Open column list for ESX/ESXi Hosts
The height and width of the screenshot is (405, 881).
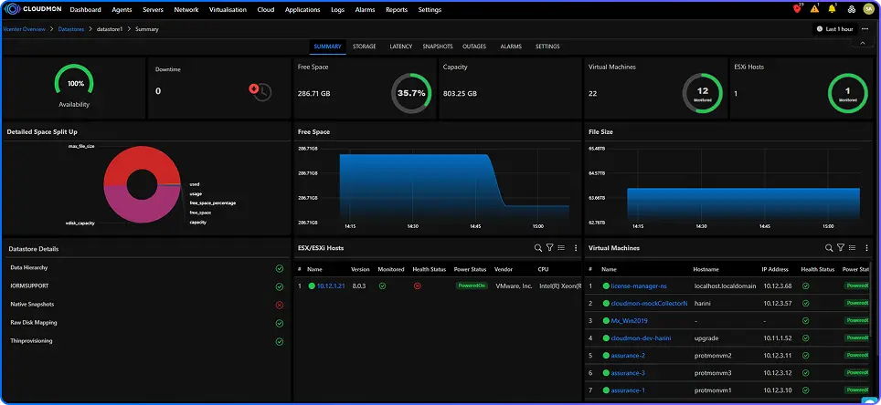[561, 247]
